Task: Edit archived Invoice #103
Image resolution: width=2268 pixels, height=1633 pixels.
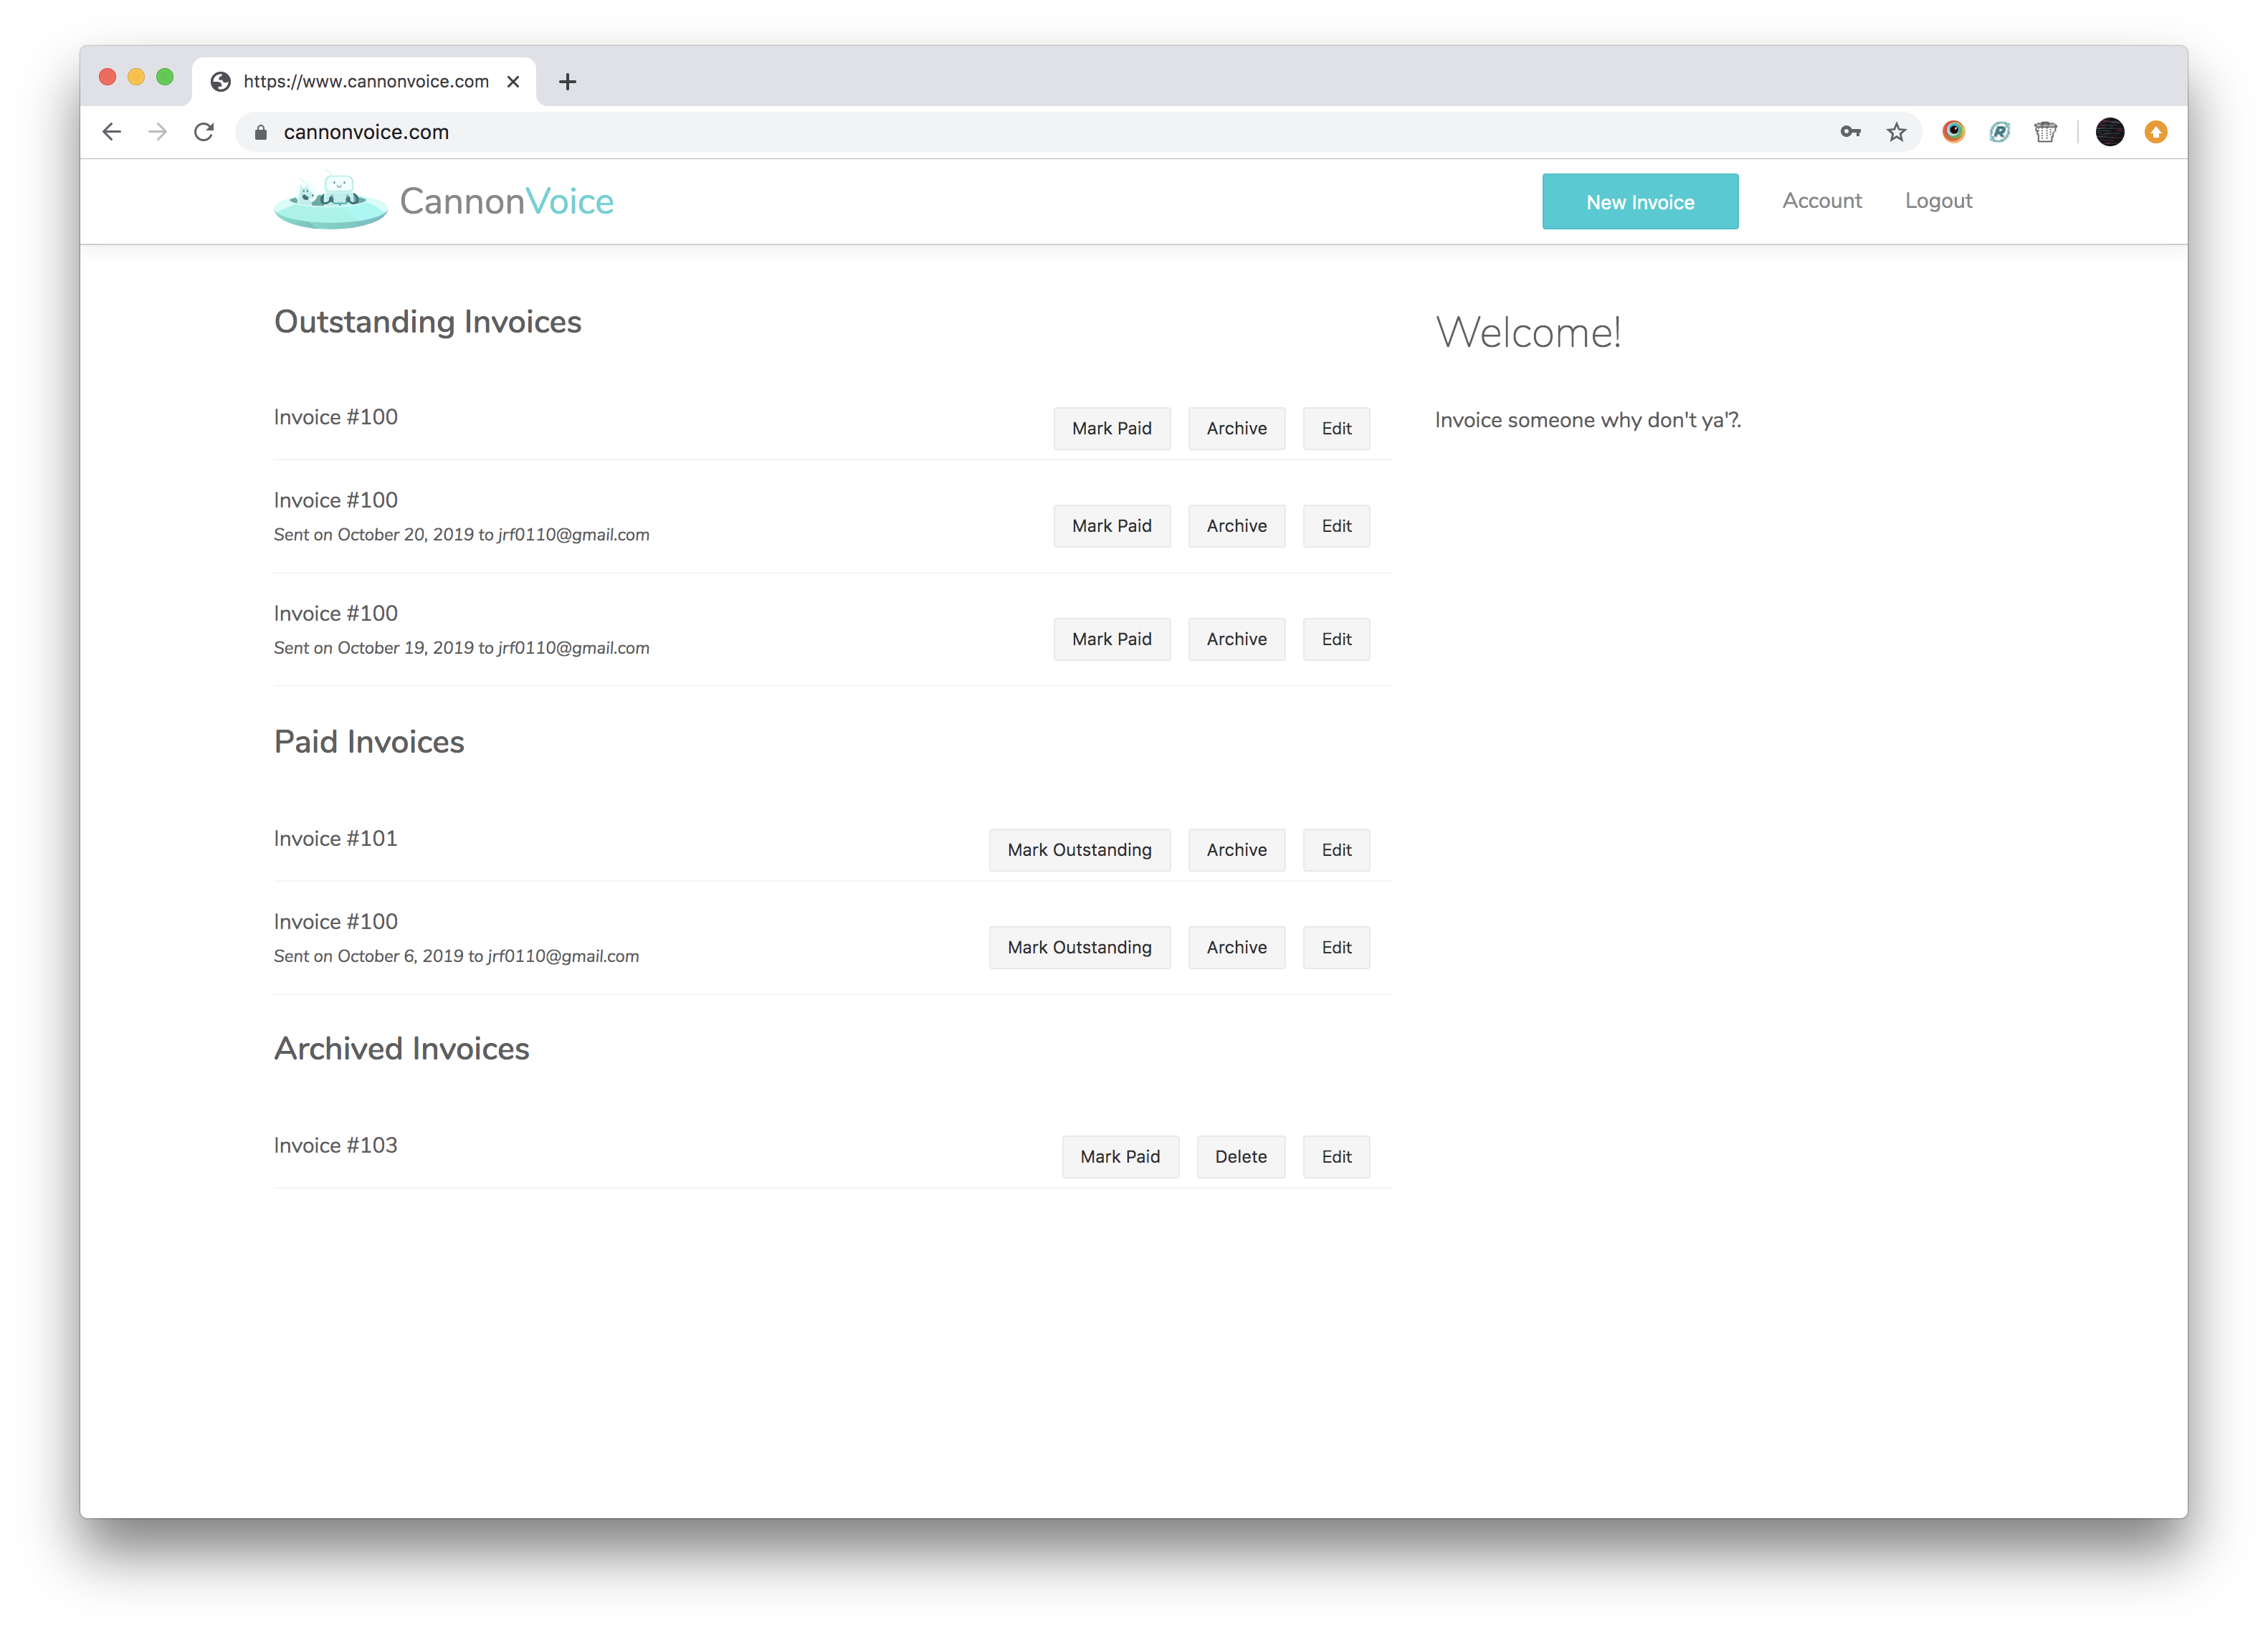Action: click(x=1336, y=1157)
